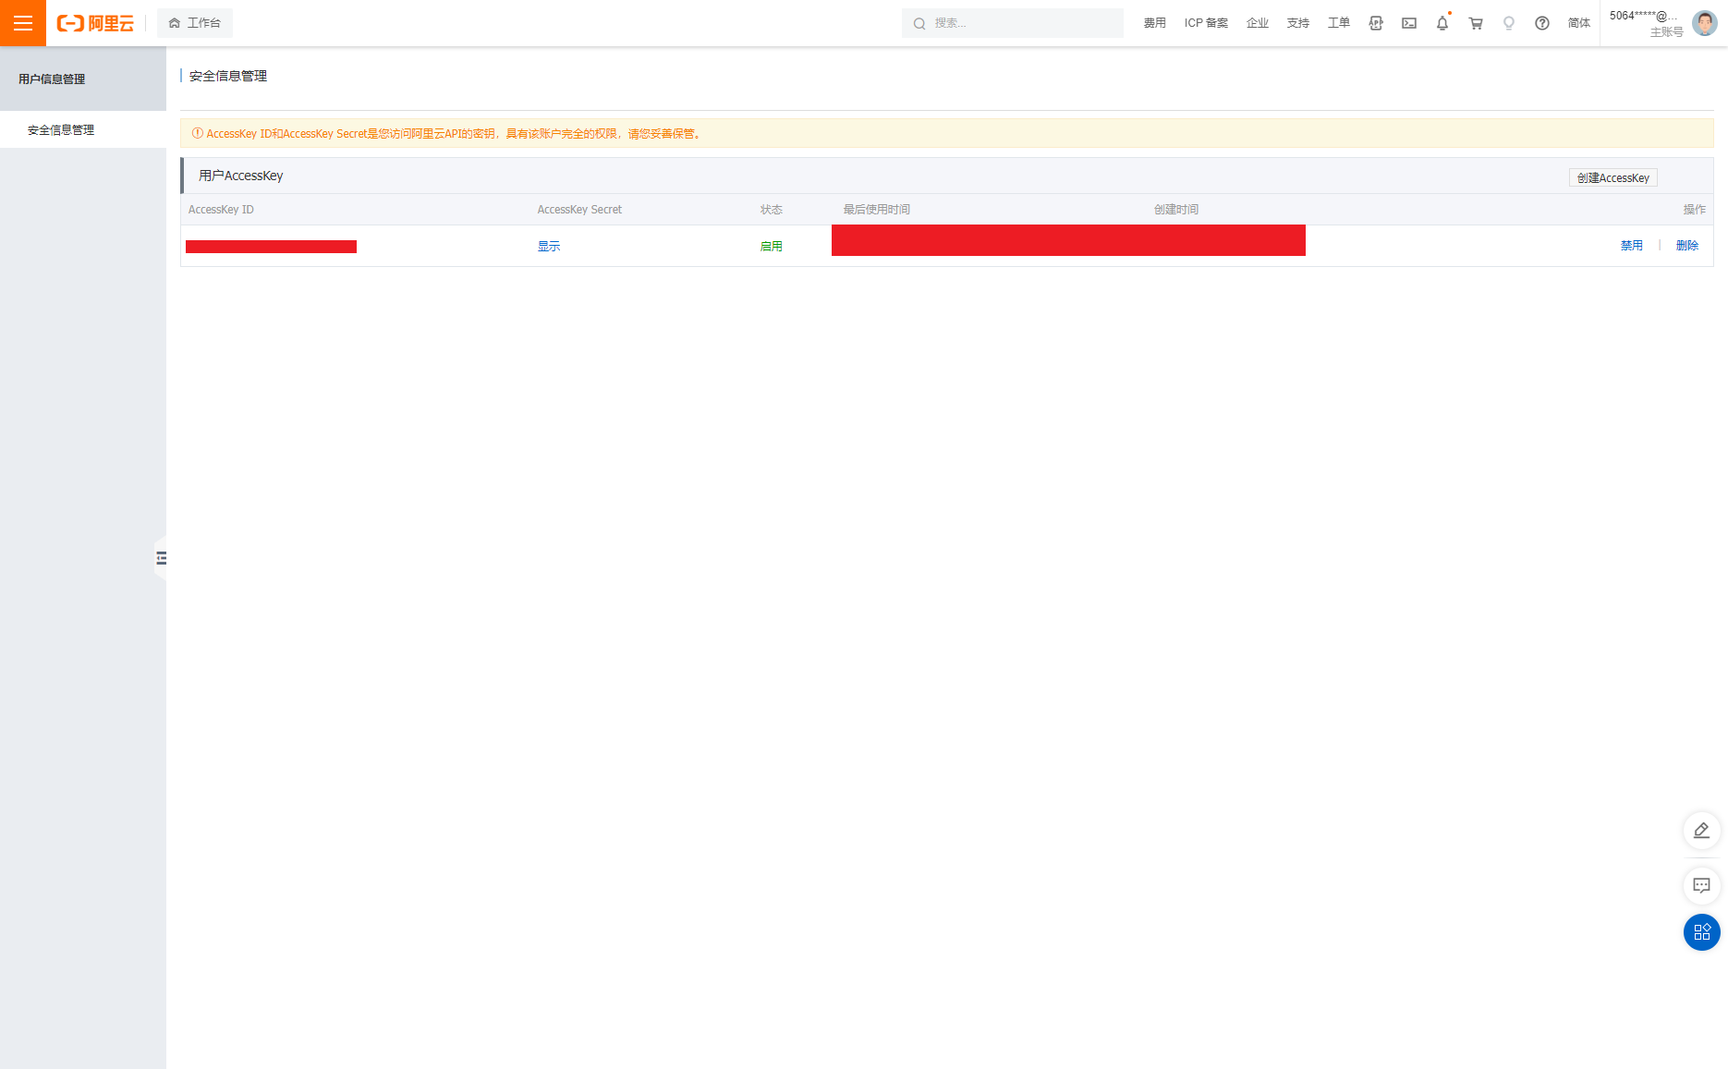Click the lightbulb suggestions icon
Screen dimensions: 1728x1069
1509,23
